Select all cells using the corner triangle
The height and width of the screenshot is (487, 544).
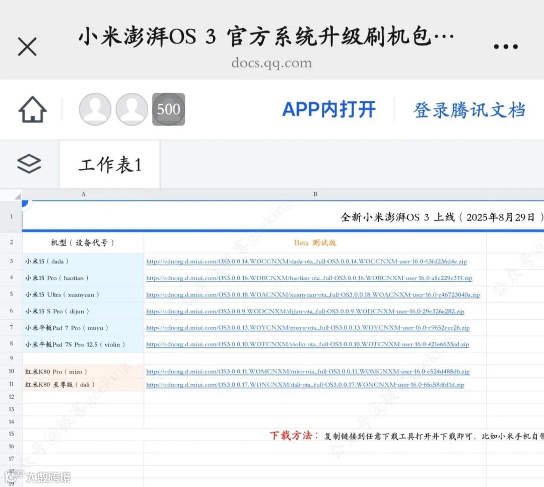pos(17,196)
